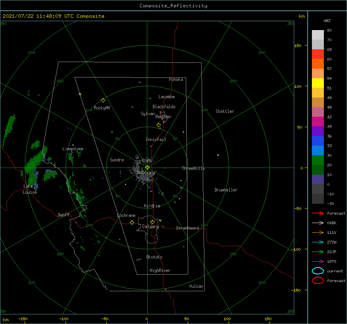Click yellow diamond marker below RedDeer

point(158,125)
